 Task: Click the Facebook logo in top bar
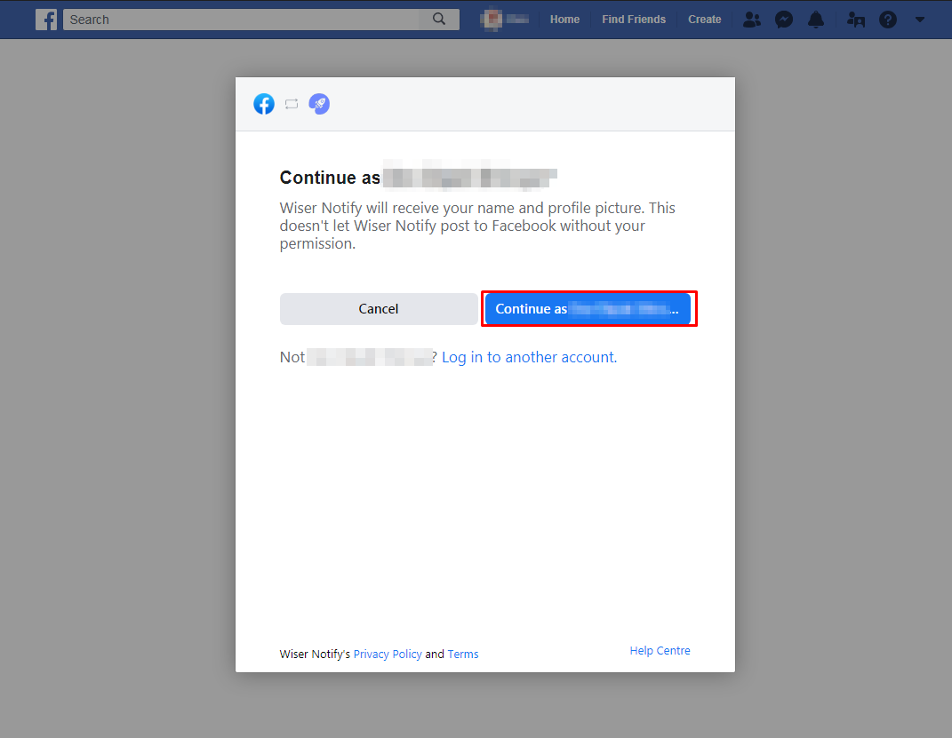(x=46, y=20)
